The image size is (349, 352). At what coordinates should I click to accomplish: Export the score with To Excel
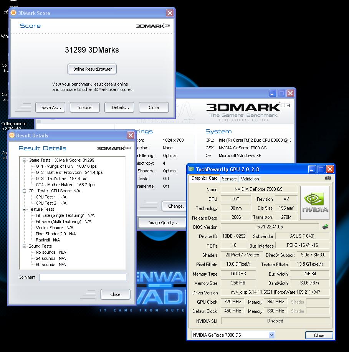point(85,107)
